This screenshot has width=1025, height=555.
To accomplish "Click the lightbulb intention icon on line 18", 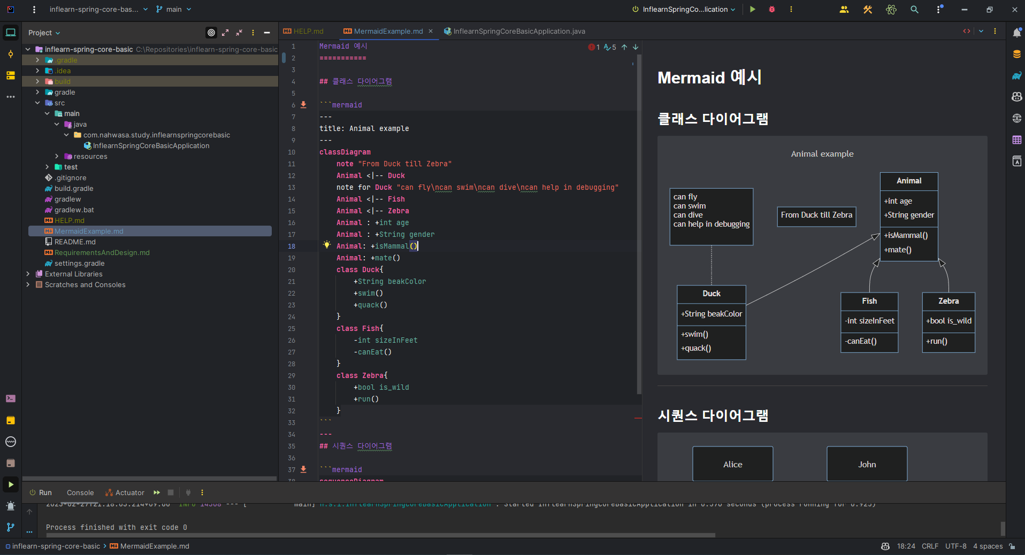I will coord(327,245).
